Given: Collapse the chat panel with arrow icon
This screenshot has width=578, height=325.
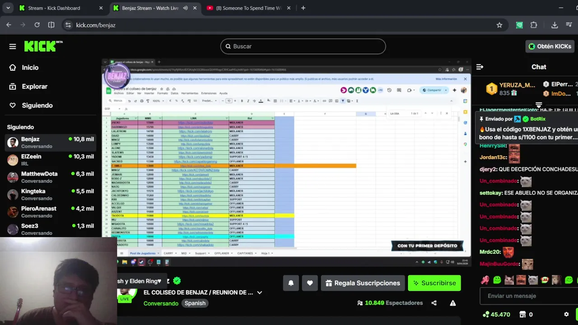Looking at the screenshot, I should tap(480, 67).
